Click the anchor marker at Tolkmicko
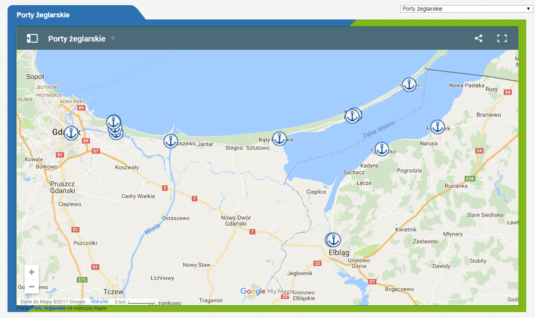Image resolution: width=535 pixels, height=318 pixels. pos(382,149)
